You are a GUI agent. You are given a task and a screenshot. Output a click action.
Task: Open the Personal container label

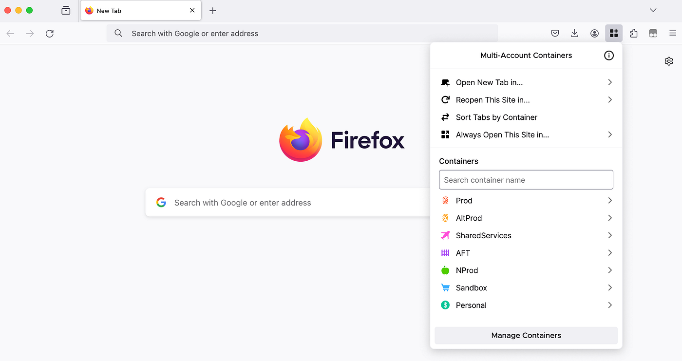[471, 305]
